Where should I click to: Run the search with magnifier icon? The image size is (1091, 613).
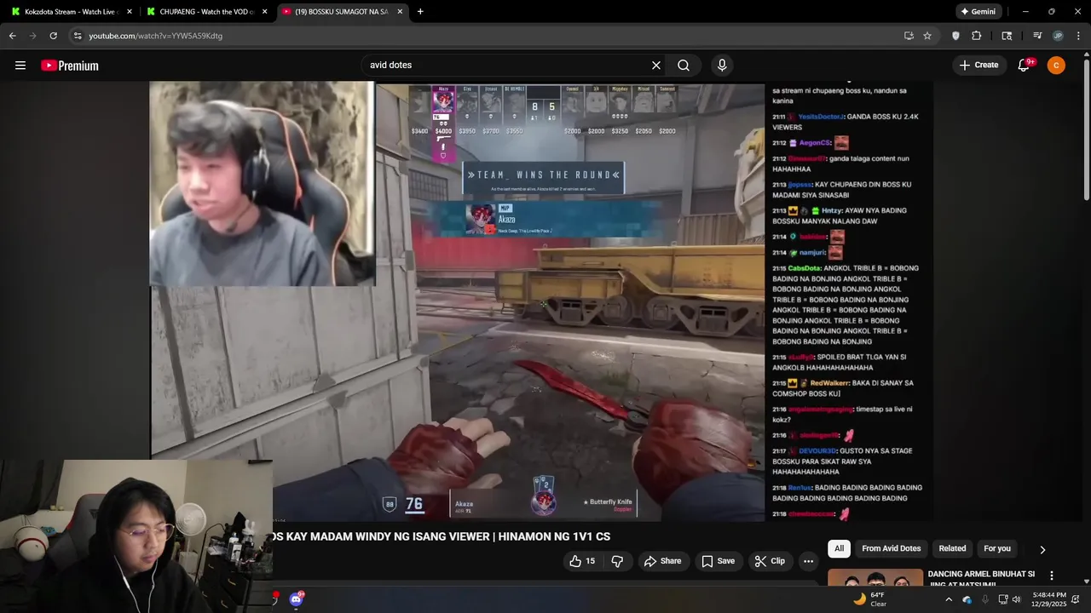pos(684,66)
